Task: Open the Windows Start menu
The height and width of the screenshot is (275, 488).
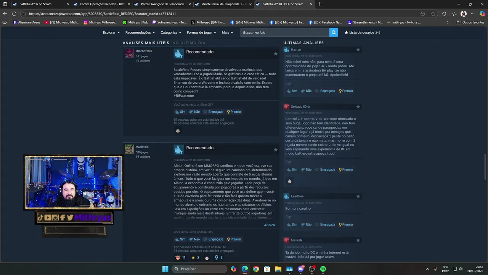Action: 165,269
